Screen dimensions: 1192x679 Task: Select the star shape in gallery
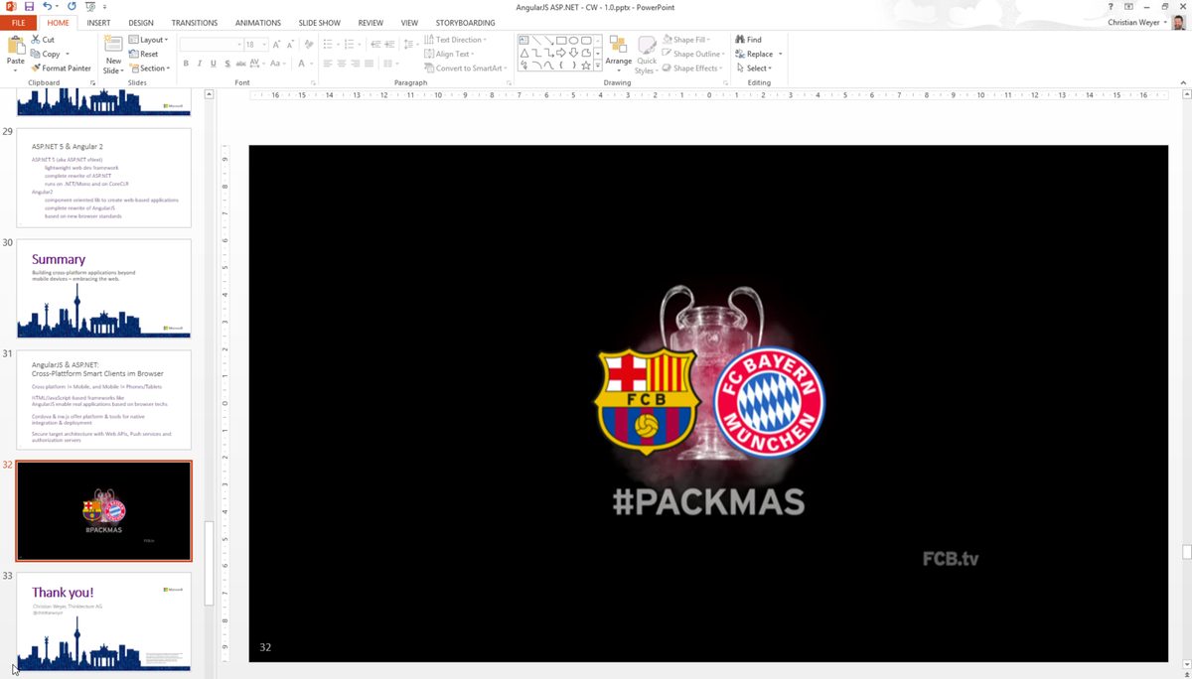[586, 66]
